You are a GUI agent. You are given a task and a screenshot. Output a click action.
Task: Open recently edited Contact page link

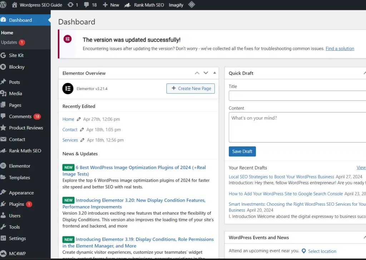coord(70,130)
